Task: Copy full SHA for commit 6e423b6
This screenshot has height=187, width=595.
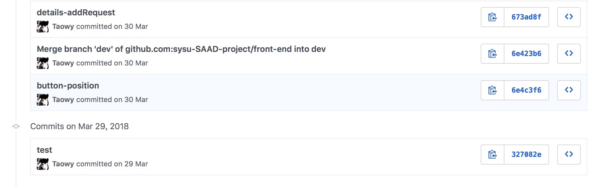Action: click(x=493, y=54)
